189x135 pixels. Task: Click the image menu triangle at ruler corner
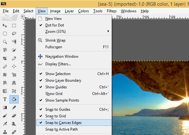23,16
